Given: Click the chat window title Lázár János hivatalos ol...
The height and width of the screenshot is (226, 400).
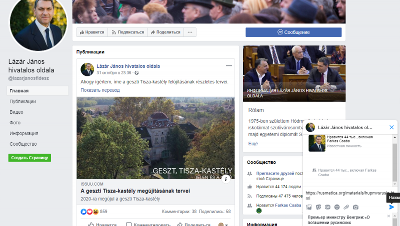Looking at the screenshot, I should [x=345, y=128].
